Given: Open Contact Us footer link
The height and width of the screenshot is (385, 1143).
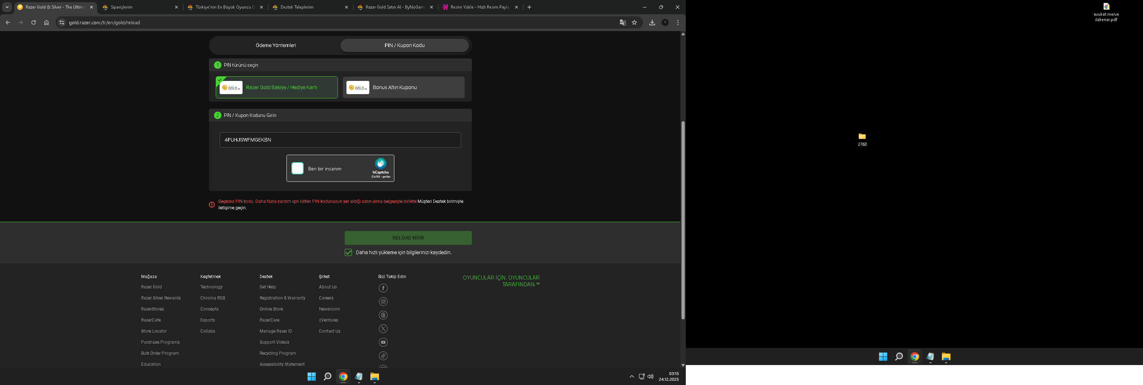Looking at the screenshot, I should 329,332.
